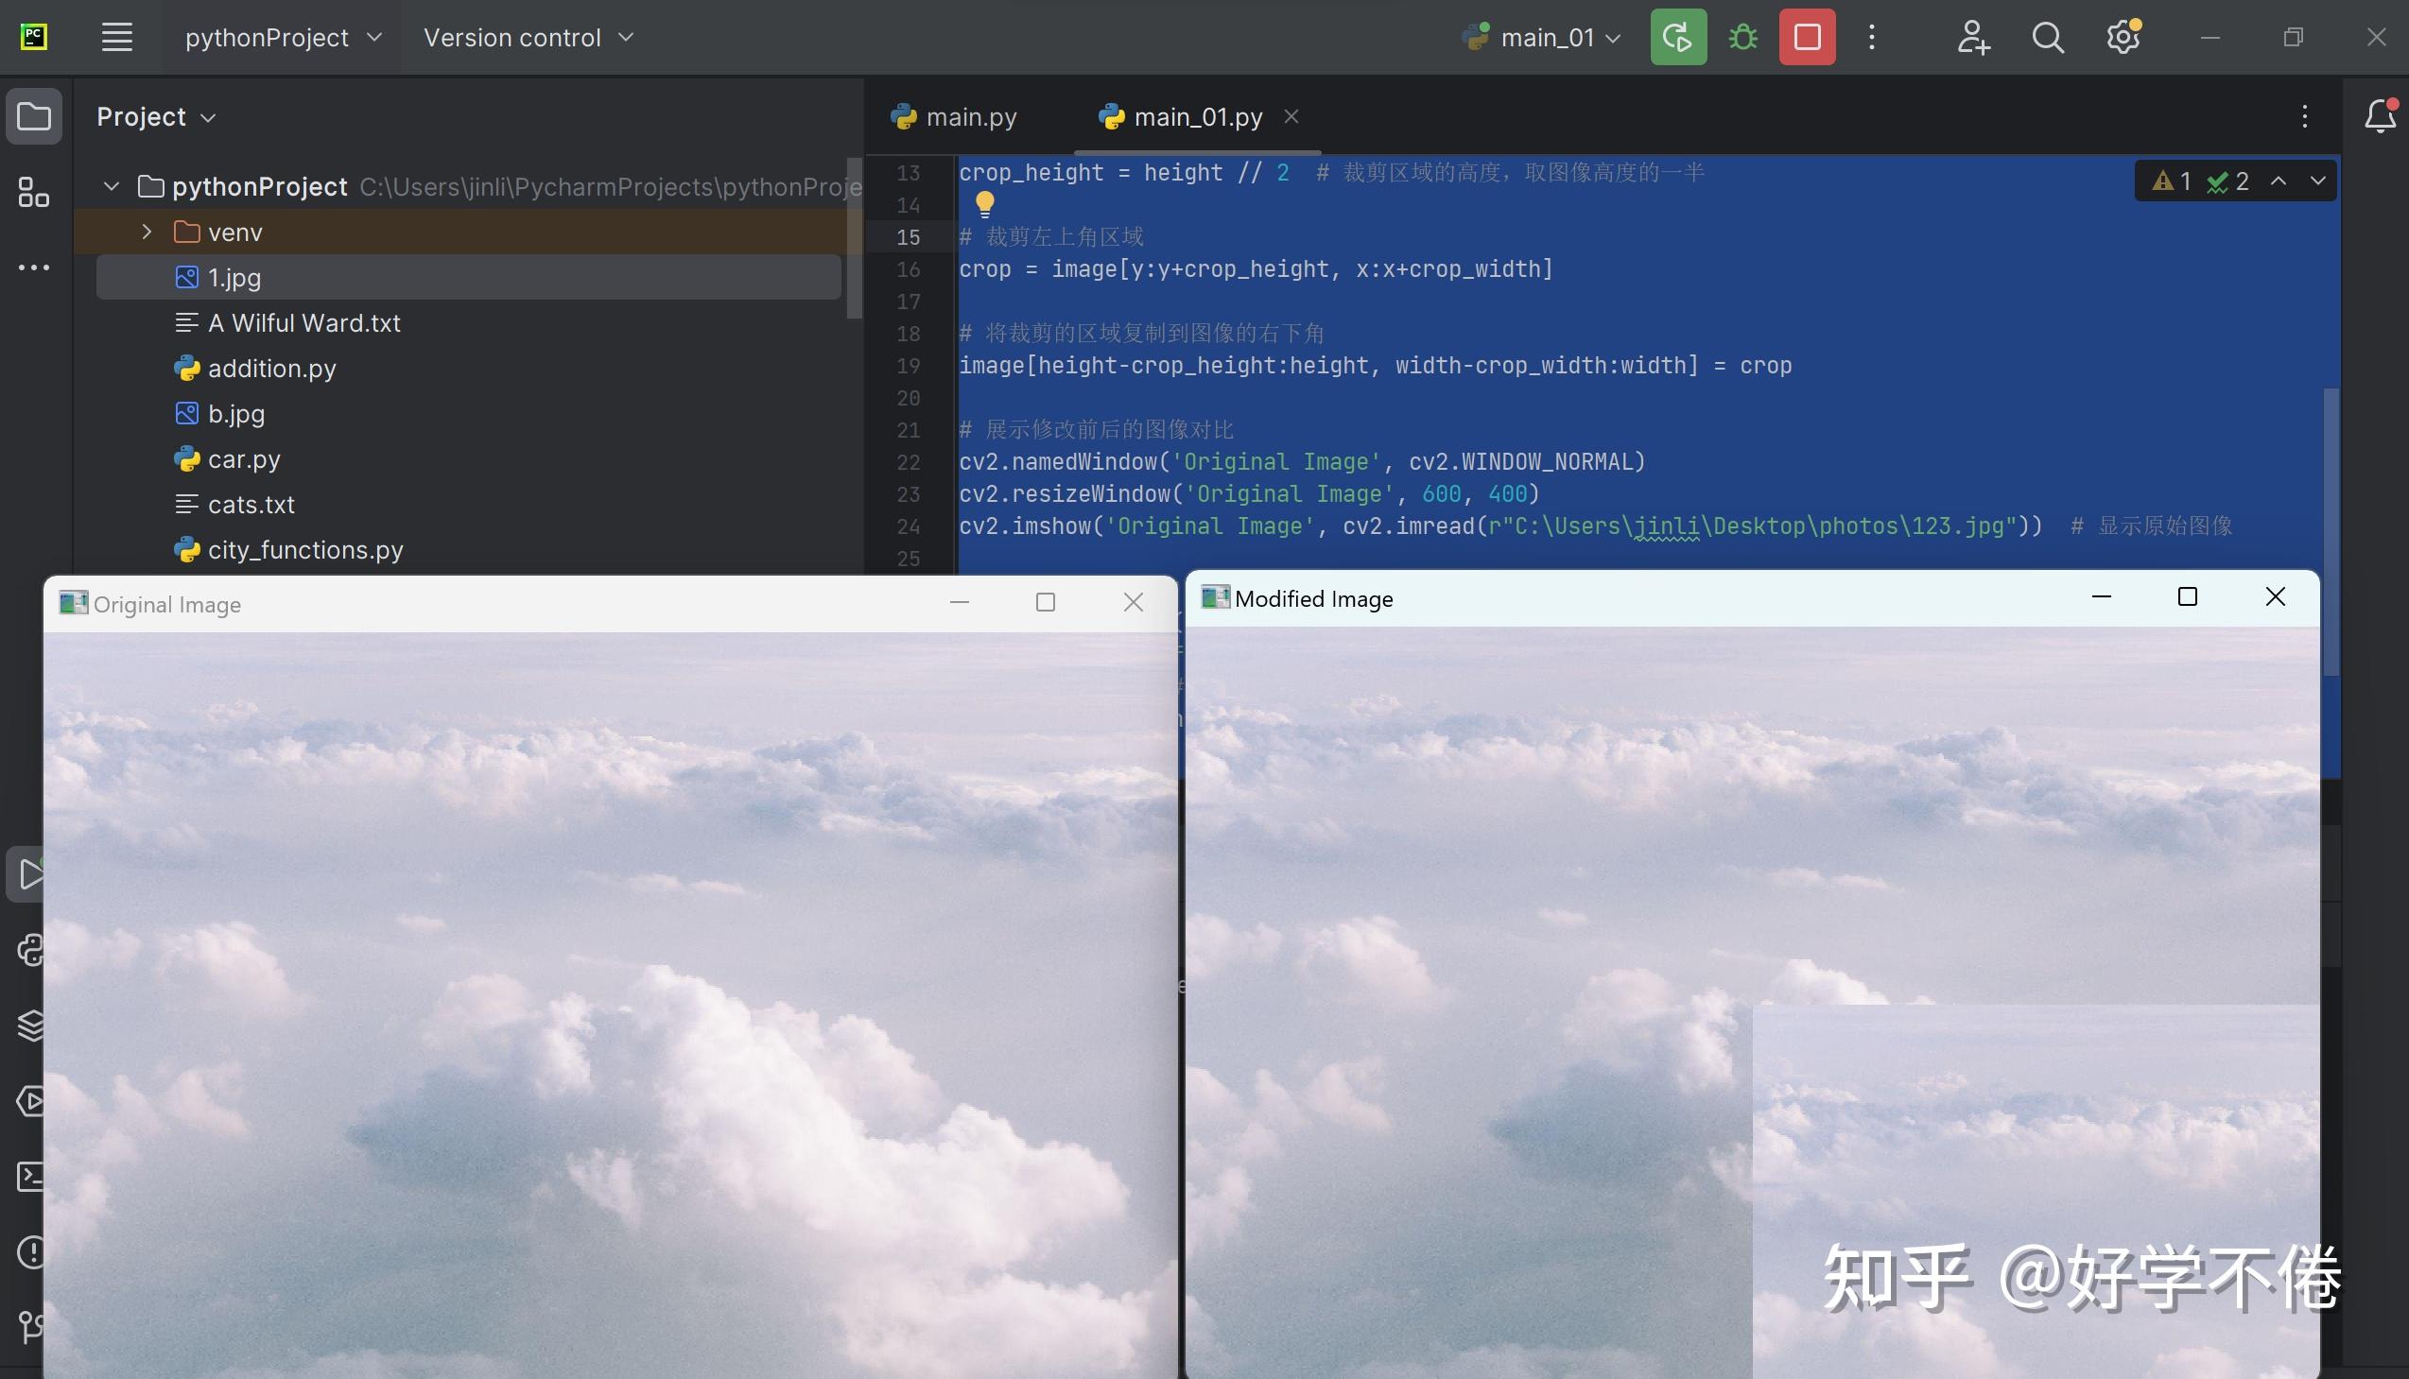
Task: Expand the venv folder
Action: pos(147,233)
